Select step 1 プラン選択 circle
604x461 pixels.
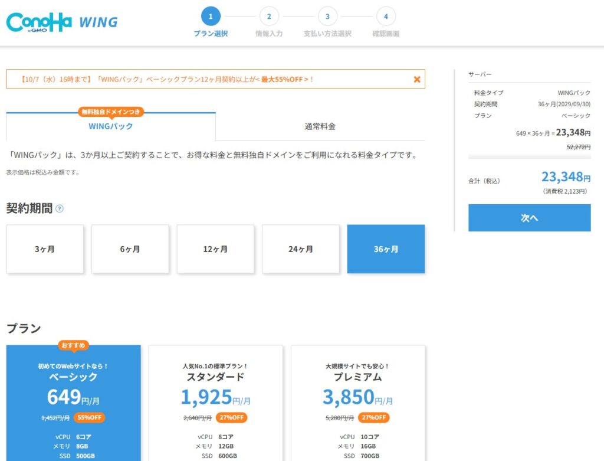(211, 16)
